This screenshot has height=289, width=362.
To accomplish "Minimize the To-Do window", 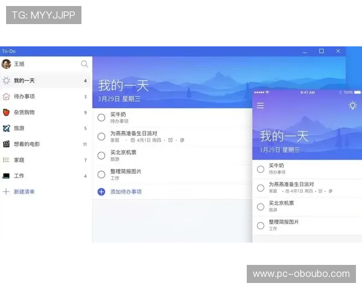I will [305, 51].
